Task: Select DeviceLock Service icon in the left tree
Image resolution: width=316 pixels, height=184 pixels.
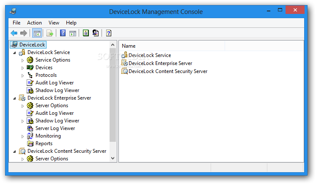Action: pos(22,52)
